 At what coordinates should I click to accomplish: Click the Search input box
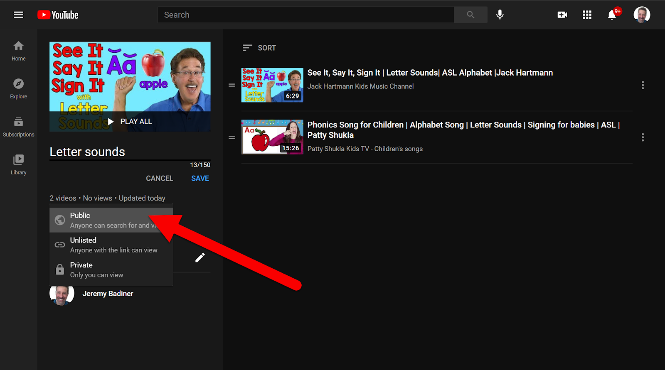pyautogui.click(x=306, y=15)
